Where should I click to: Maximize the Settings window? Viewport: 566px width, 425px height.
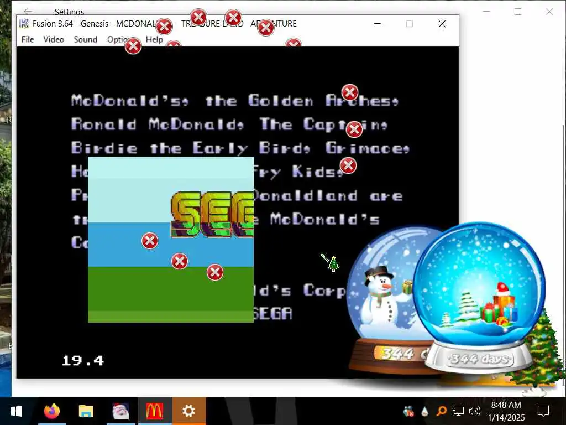[x=518, y=12]
